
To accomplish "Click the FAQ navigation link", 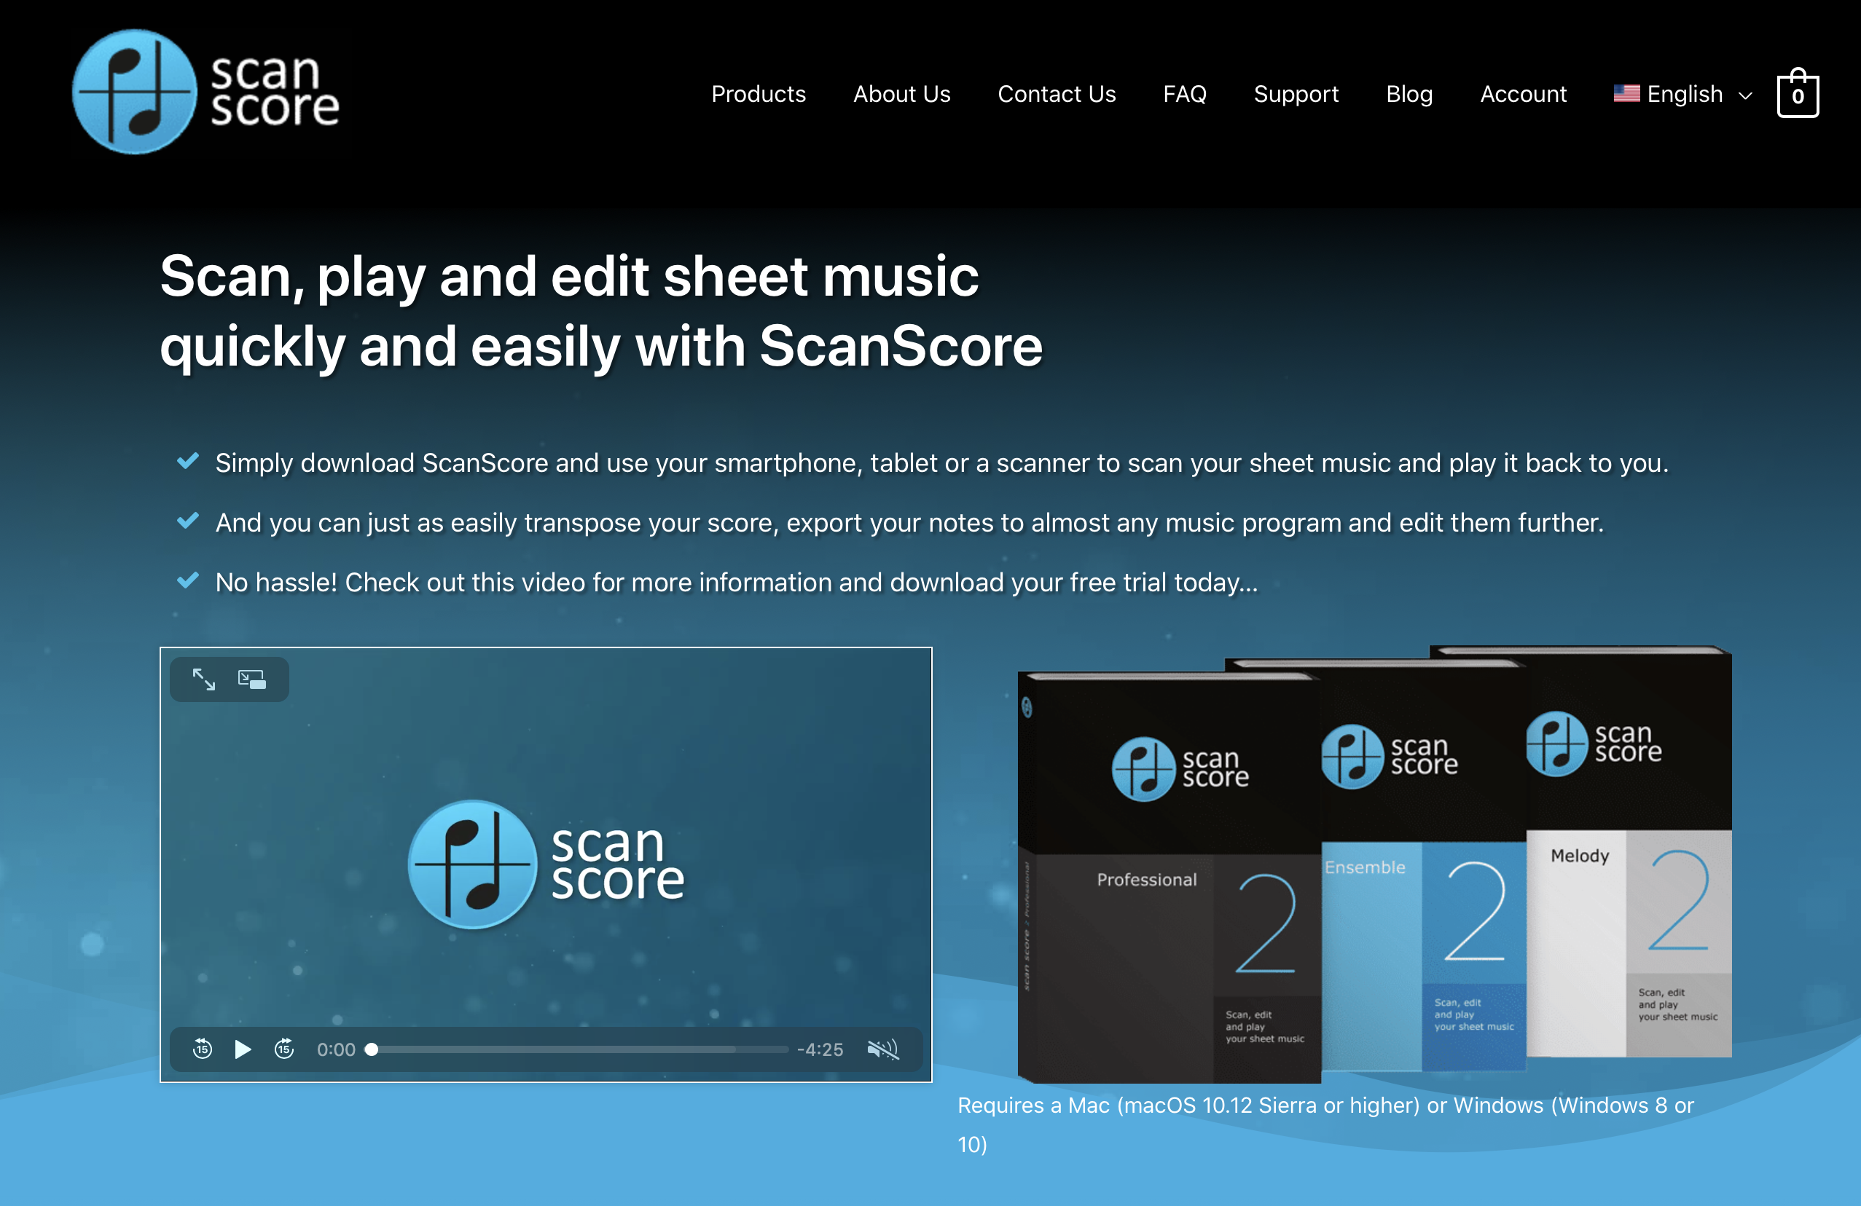I will (x=1184, y=95).
